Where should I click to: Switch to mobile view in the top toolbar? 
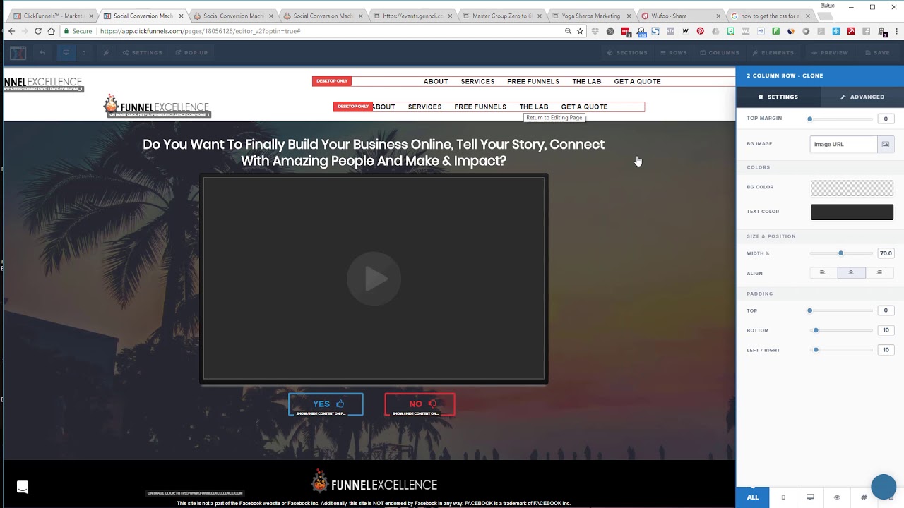83,52
